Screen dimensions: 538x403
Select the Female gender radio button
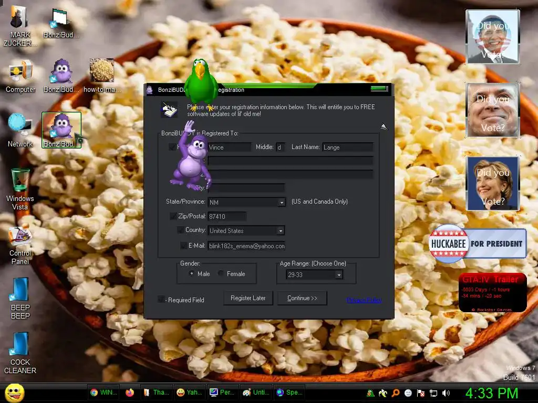coord(221,273)
